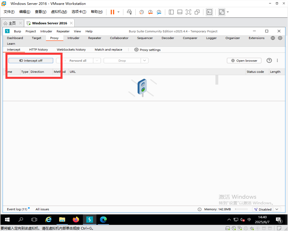Open Burp settings gear icon
Image resolution: width=288 pixels, height=231 pixels.
(x=280, y=38)
